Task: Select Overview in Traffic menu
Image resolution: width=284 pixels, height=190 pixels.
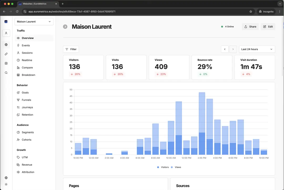Action: 34,38
